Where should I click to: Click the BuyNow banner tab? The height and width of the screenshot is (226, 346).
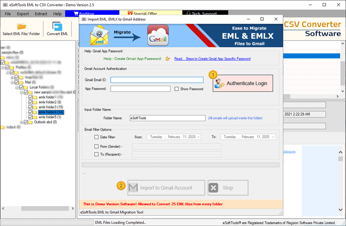pyautogui.click(x=92, y=13)
